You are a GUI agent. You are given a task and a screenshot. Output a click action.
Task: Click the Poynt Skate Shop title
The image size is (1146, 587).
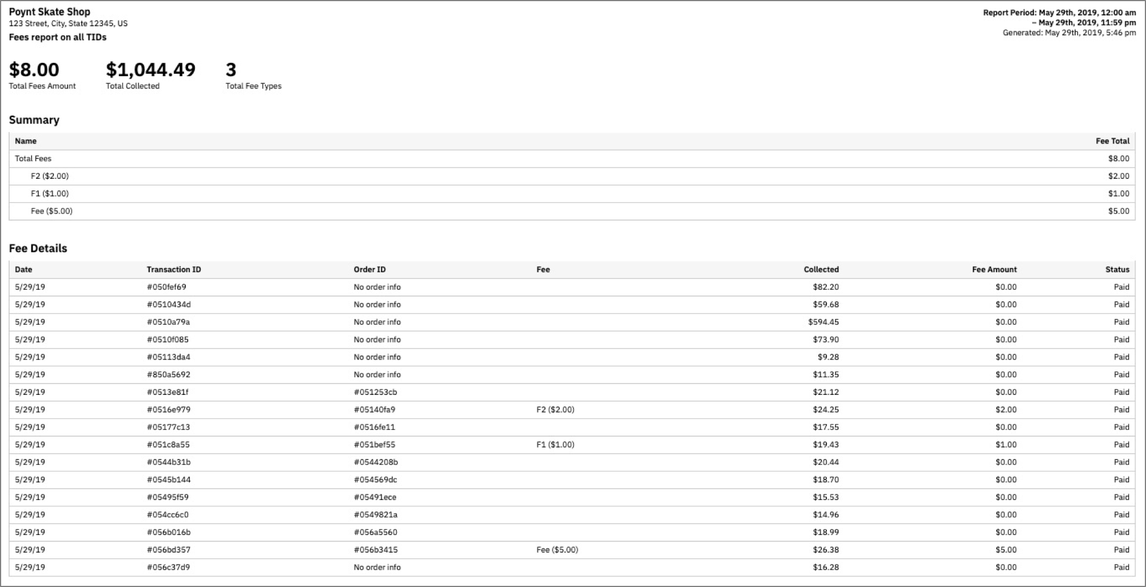(49, 11)
